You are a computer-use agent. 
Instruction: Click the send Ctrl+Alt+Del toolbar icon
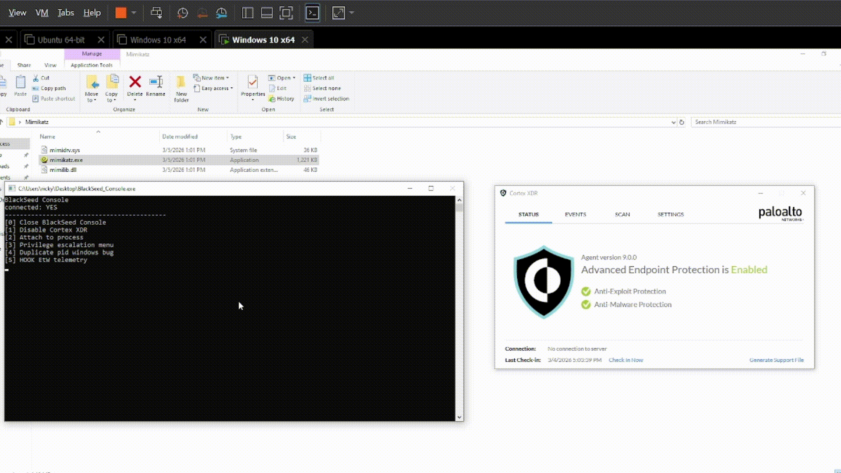point(156,13)
